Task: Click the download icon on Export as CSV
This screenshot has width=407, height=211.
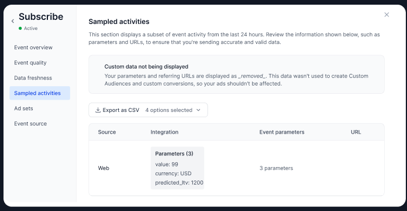Action: coord(98,110)
